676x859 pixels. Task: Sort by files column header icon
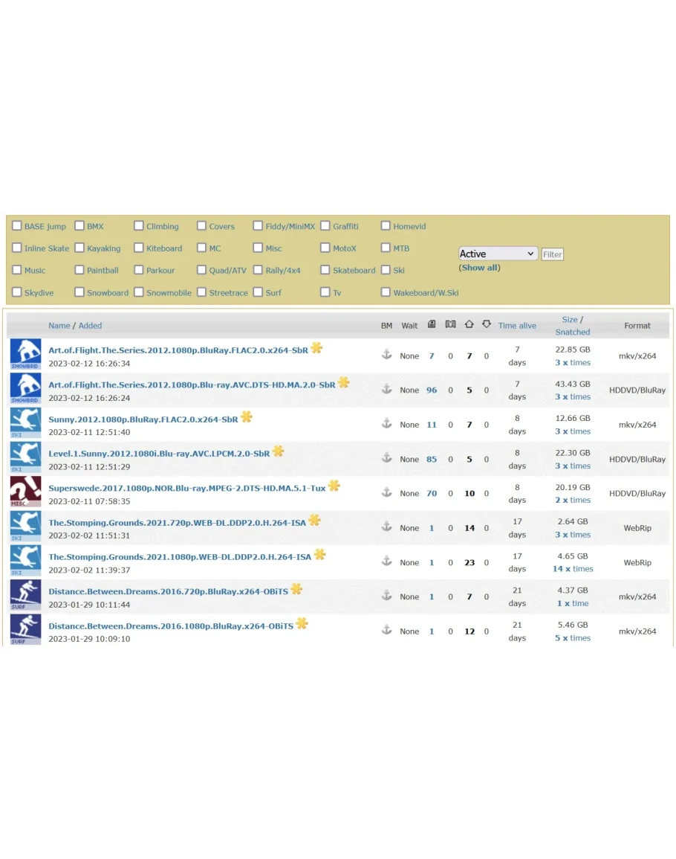pos(432,324)
